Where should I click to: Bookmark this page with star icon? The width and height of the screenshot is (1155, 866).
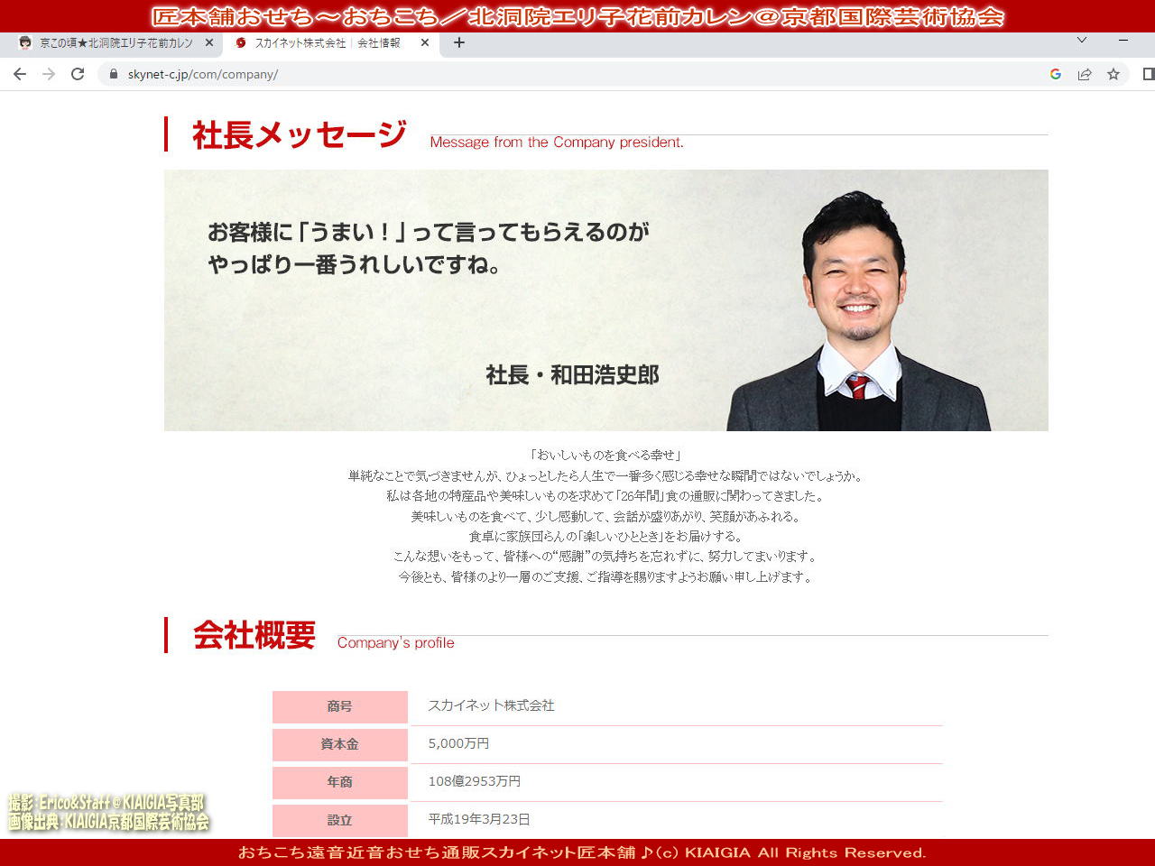[1113, 74]
